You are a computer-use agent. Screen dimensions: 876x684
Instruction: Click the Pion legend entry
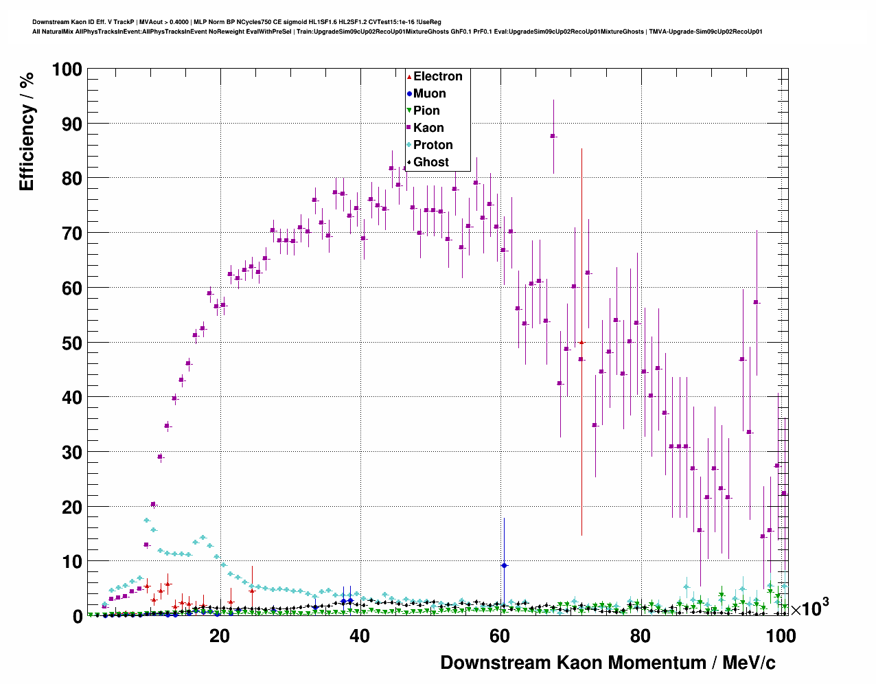coord(423,111)
